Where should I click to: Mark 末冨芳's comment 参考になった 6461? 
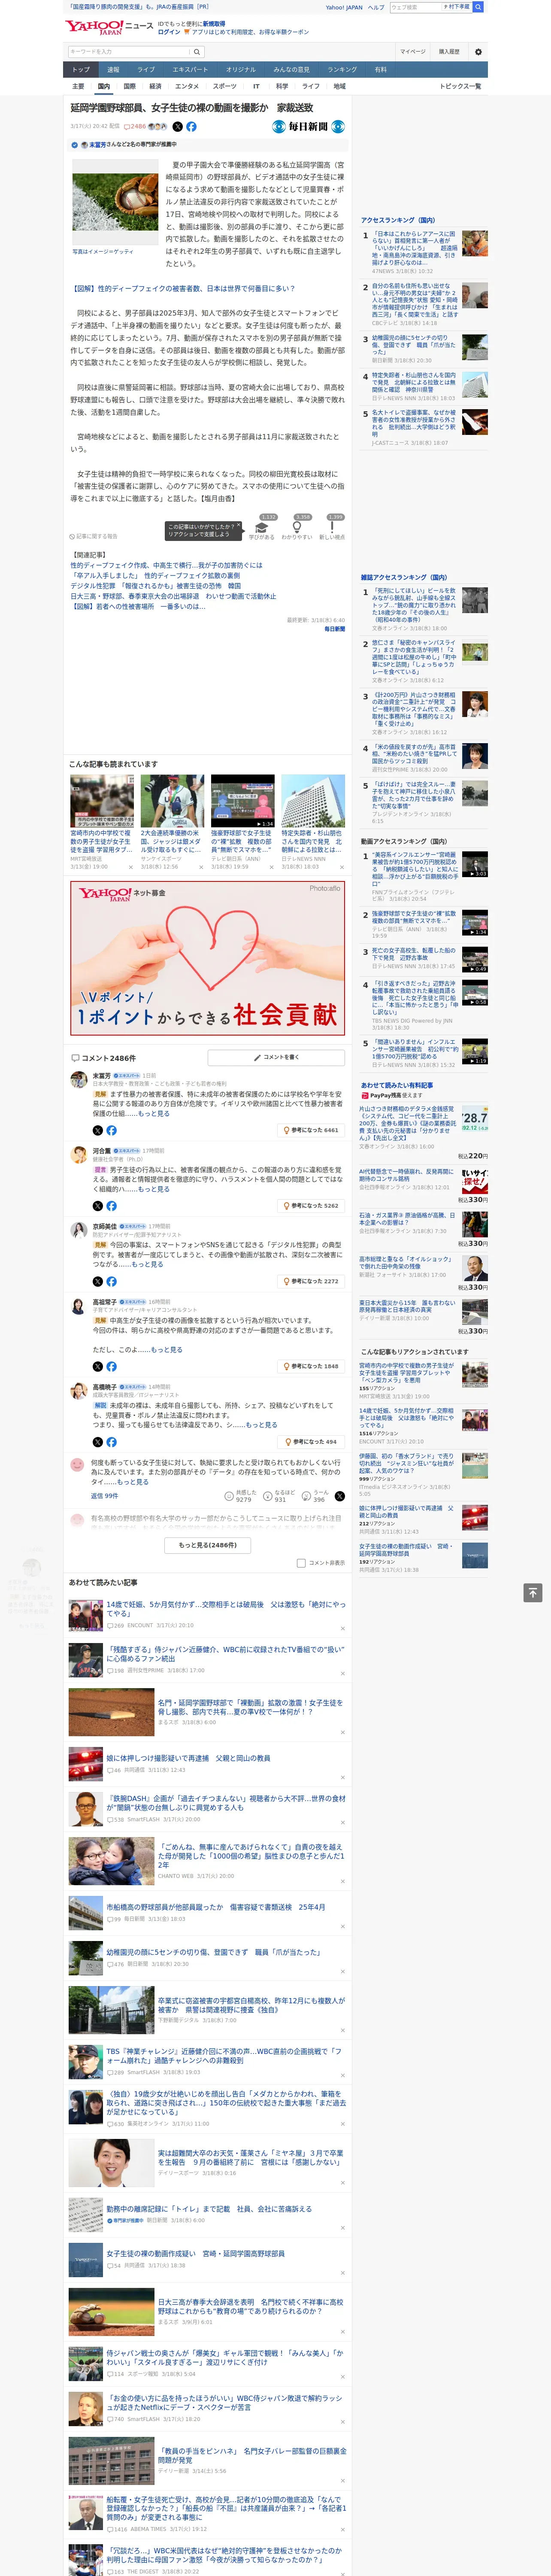(311, 1130)
